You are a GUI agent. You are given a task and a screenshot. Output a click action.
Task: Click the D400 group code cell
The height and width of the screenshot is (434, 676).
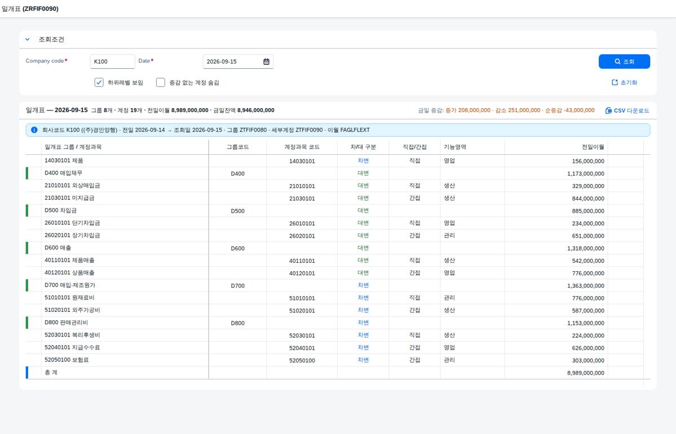[237, 174]
